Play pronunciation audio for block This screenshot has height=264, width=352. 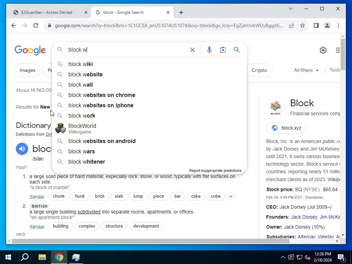point(22,149)
